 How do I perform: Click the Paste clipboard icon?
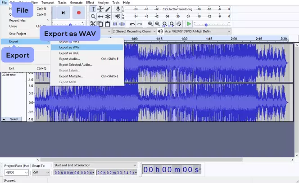[x=108, y=24]
